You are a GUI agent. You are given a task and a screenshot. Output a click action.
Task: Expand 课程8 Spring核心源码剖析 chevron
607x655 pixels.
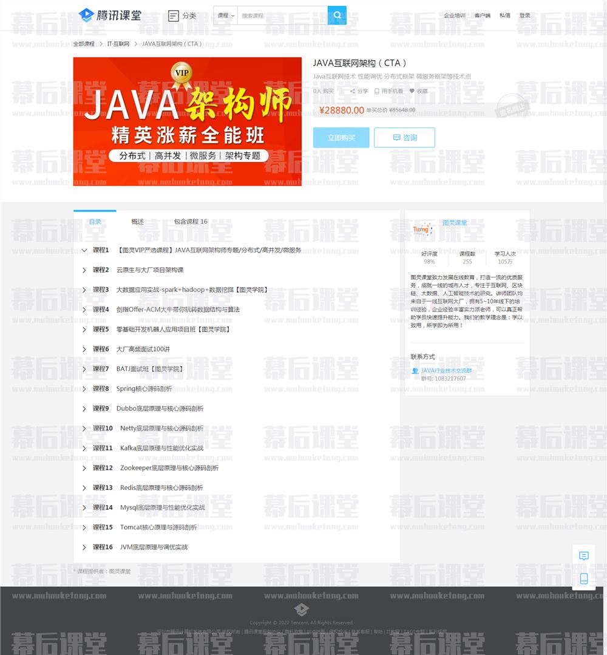point(84,389)
